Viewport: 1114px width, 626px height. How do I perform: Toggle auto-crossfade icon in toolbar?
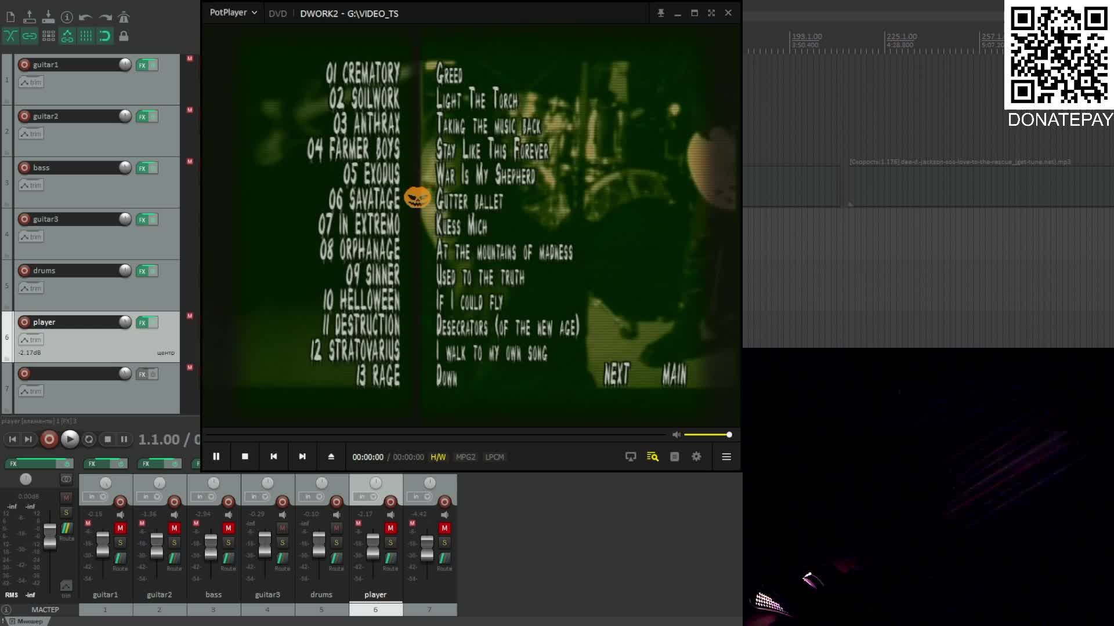[x=10, y=36]
